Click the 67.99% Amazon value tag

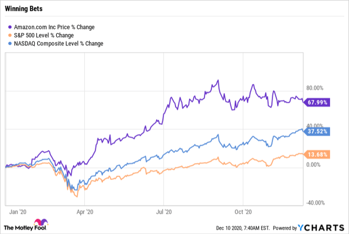coord(315,103)
